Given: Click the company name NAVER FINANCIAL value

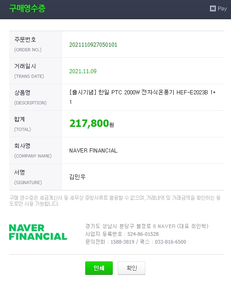Looking at the screenshot, I should pyautogui.click(x=93, y=151).
